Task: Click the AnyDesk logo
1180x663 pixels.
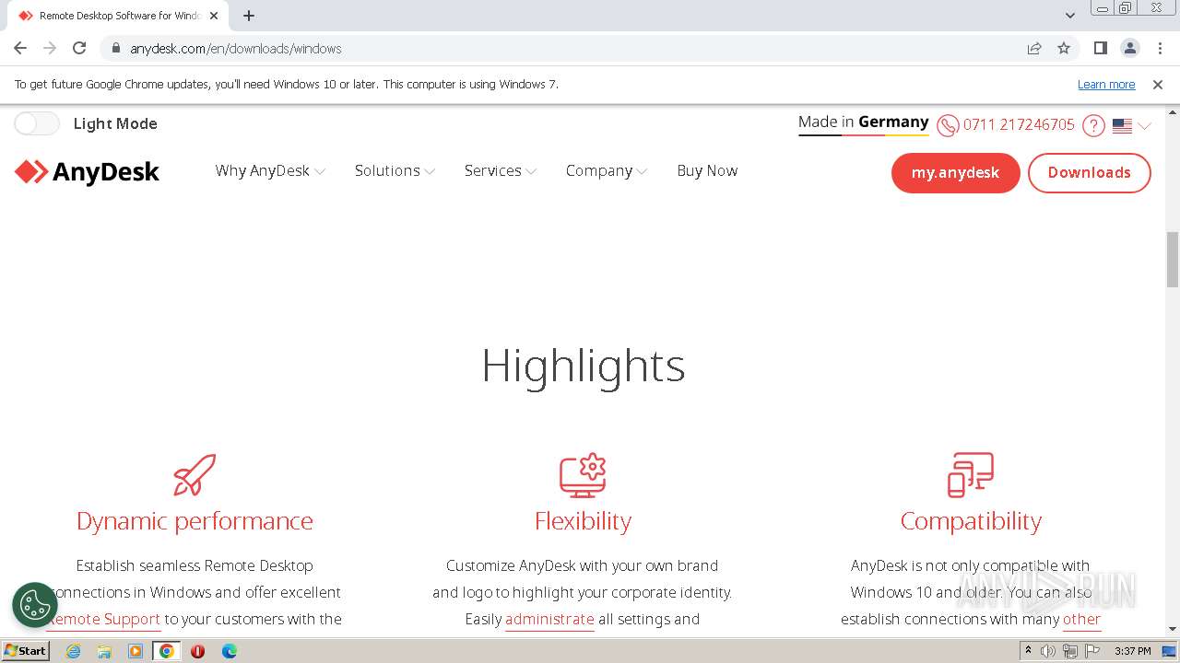Action: pos(87,172)
